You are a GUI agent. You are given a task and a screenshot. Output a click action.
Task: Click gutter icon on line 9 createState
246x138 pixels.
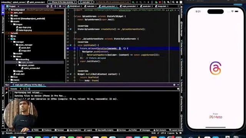pos(71,29)
